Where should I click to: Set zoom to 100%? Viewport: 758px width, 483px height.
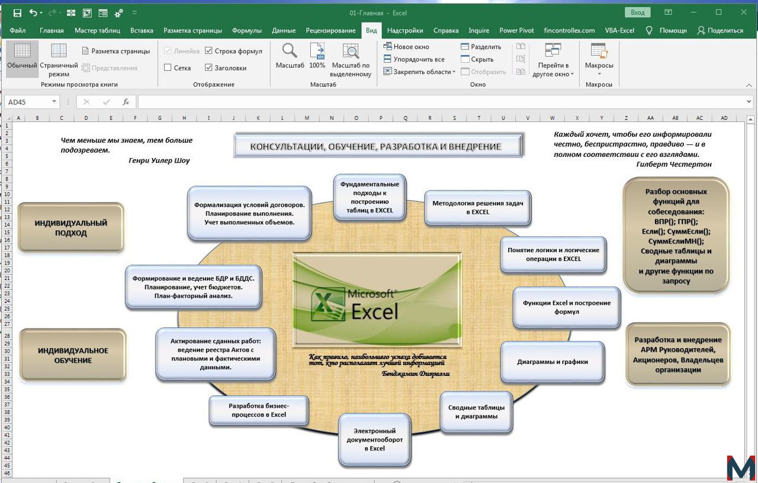pyautogui.click(x=317, y=57)
